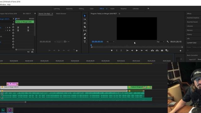This screenshot has width=201, height=113.
Task: Switch to Color workspace
Action: tap(91, 9)
